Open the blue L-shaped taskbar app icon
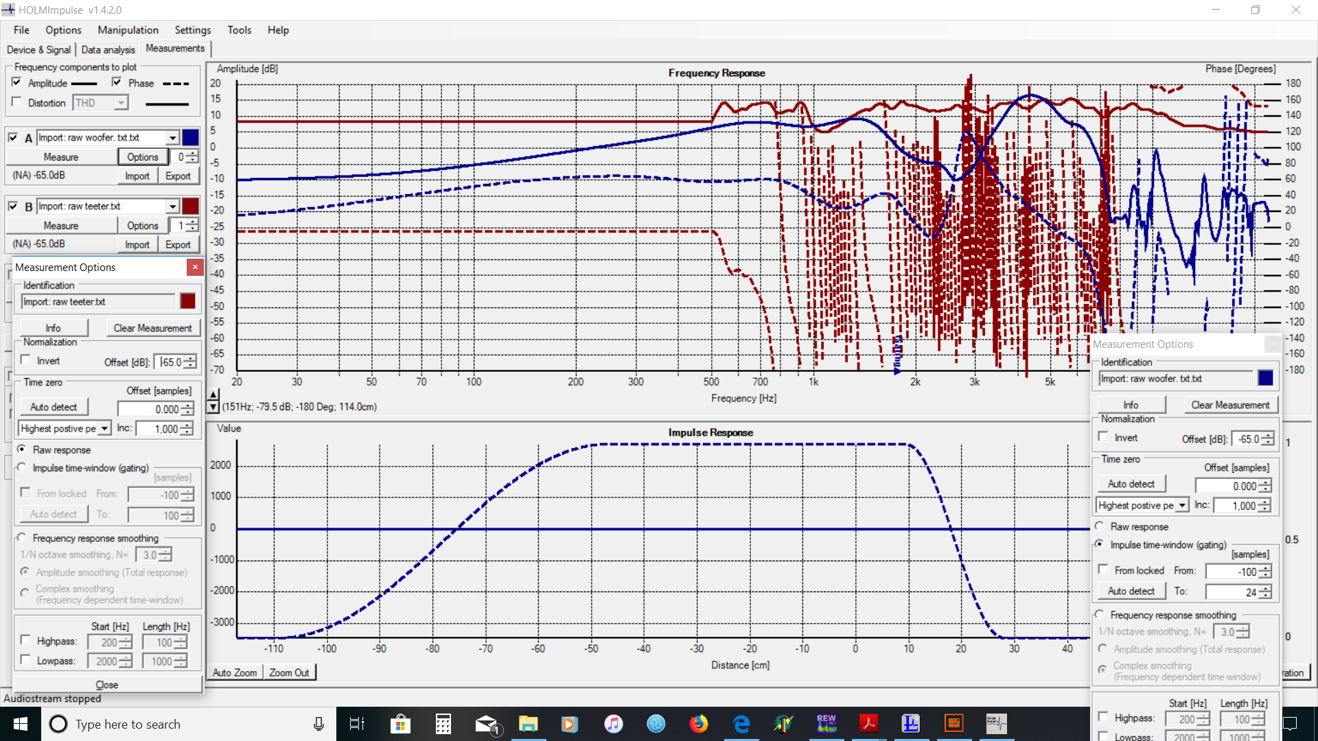This screenshot has height=741, width=1318. pyautogui.click(x=911, y=724)
